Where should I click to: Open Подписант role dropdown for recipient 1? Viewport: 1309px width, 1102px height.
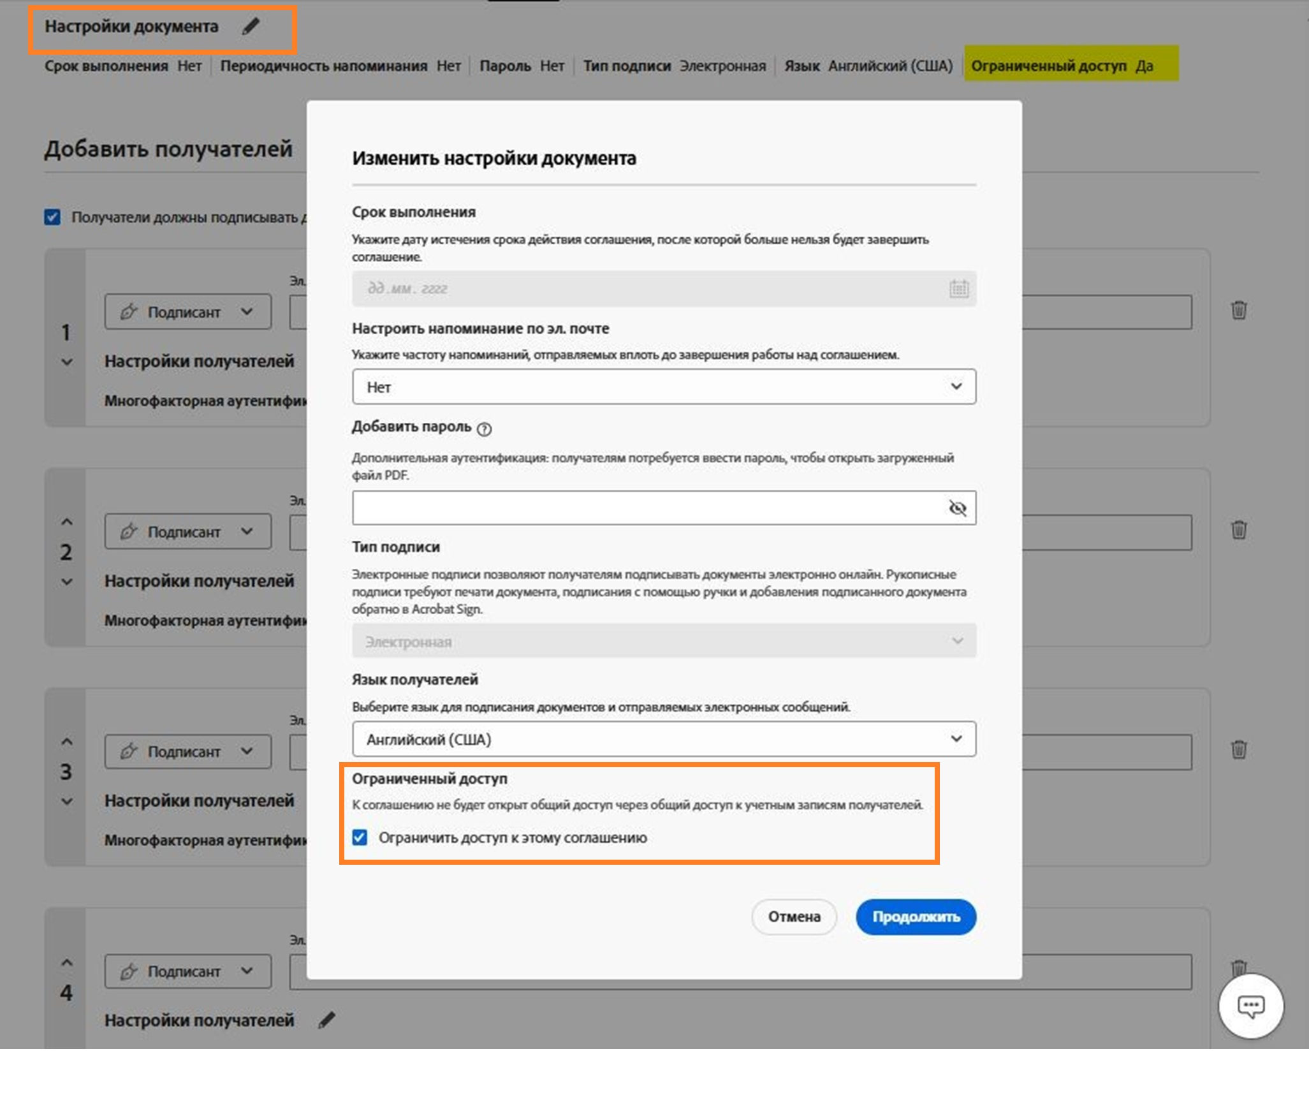coord(187,312)
